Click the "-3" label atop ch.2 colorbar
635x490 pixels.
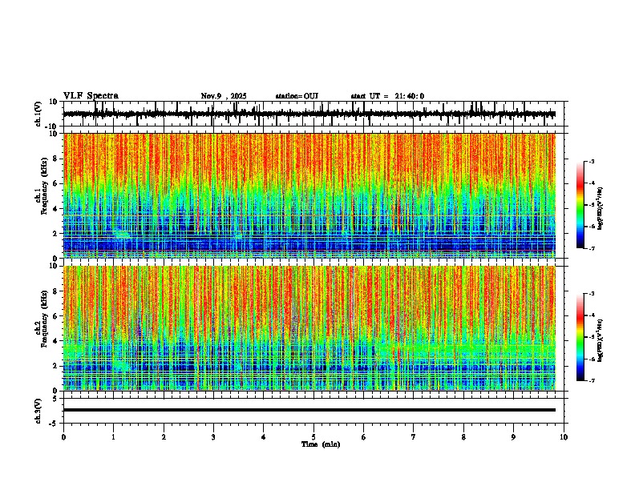[x=591, y=294]
